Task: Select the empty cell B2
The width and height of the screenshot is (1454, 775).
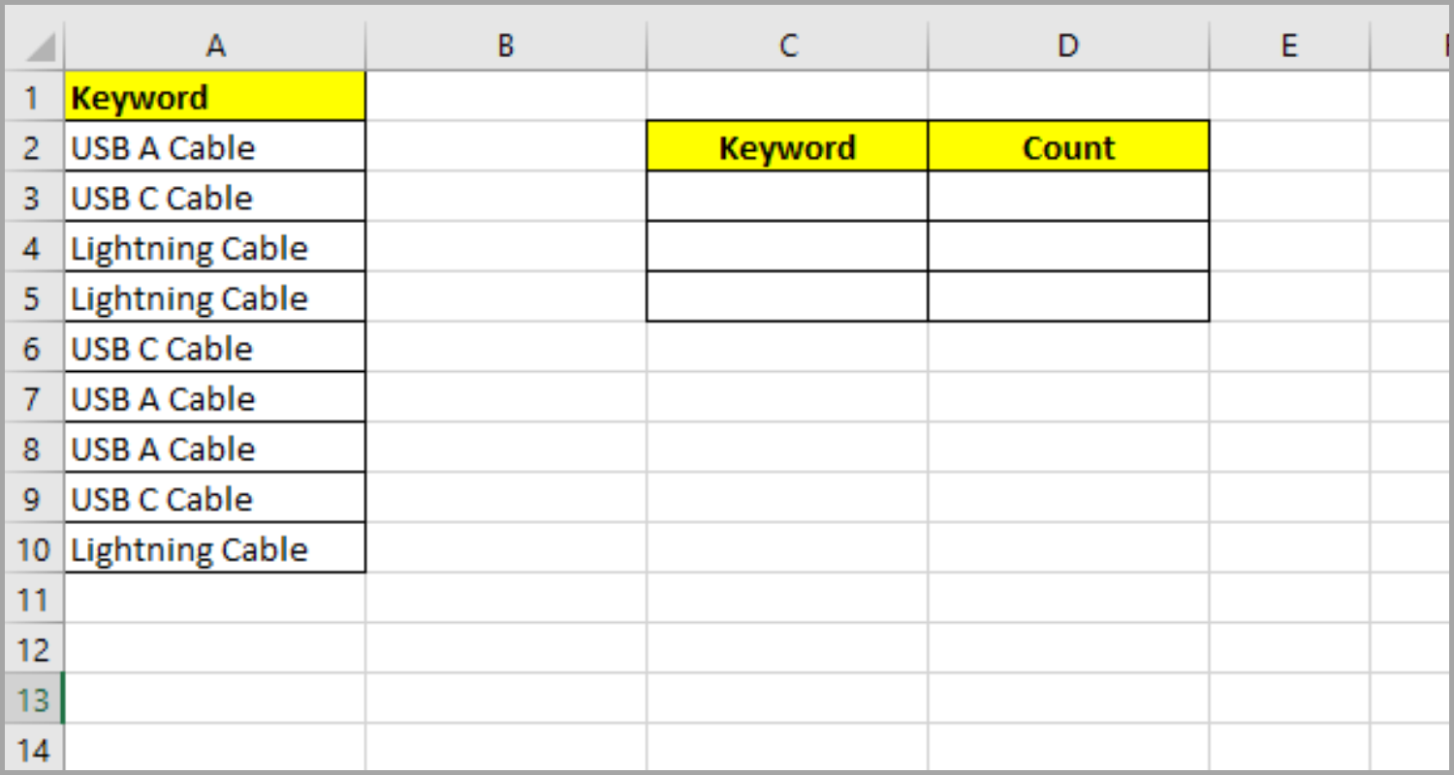Action: 504,146
